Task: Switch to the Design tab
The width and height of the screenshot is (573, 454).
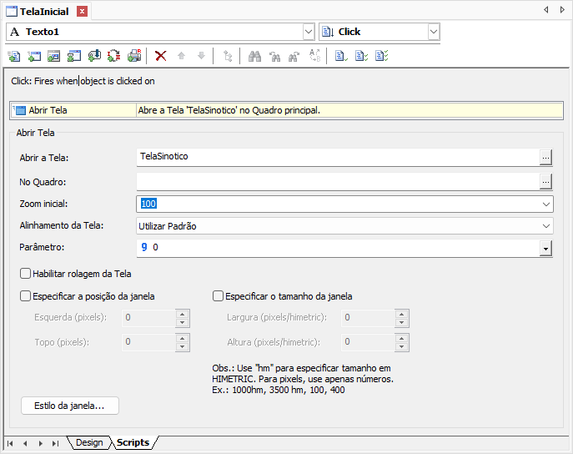Action: pos(88,442)
